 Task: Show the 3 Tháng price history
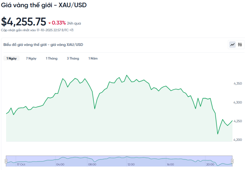click(x=73, y=58)
